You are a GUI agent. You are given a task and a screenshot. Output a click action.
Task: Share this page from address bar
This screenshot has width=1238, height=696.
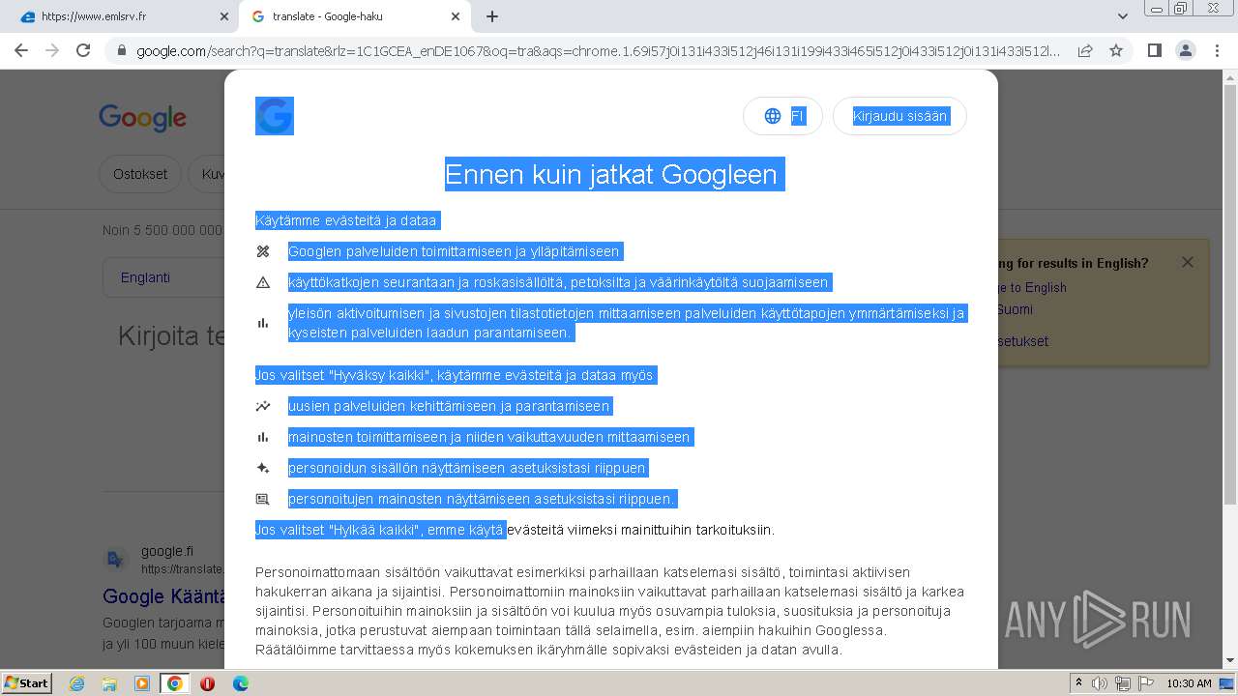1085,50
